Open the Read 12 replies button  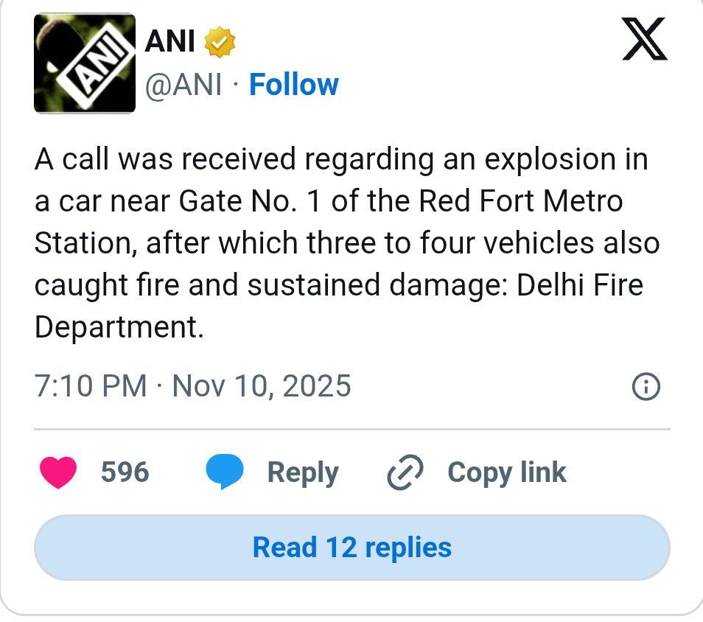[351, 548]
